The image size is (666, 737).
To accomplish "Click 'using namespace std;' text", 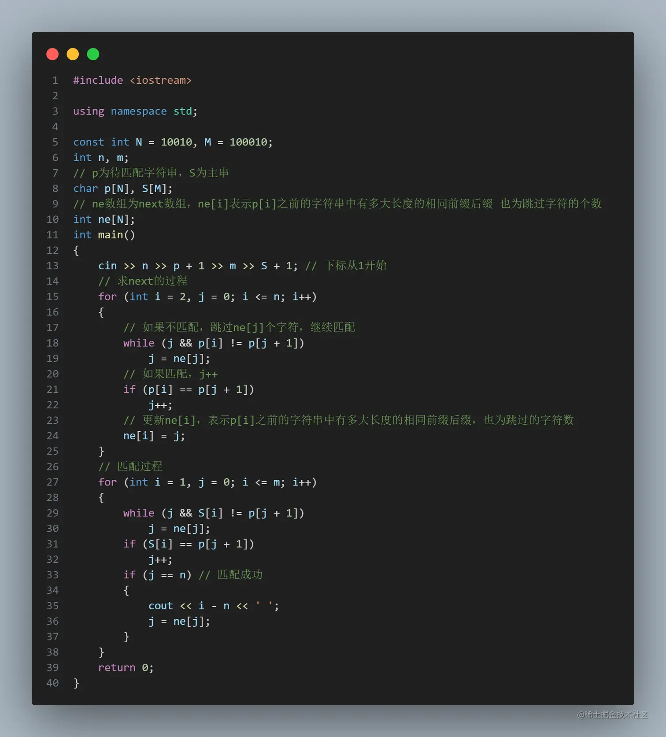I will tap(135, 111).
